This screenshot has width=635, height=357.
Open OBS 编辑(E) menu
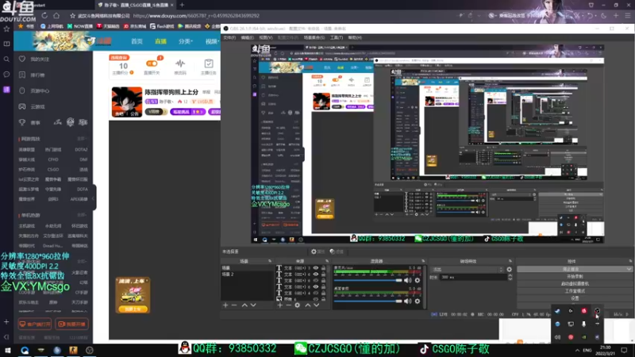tap(247, 37)
